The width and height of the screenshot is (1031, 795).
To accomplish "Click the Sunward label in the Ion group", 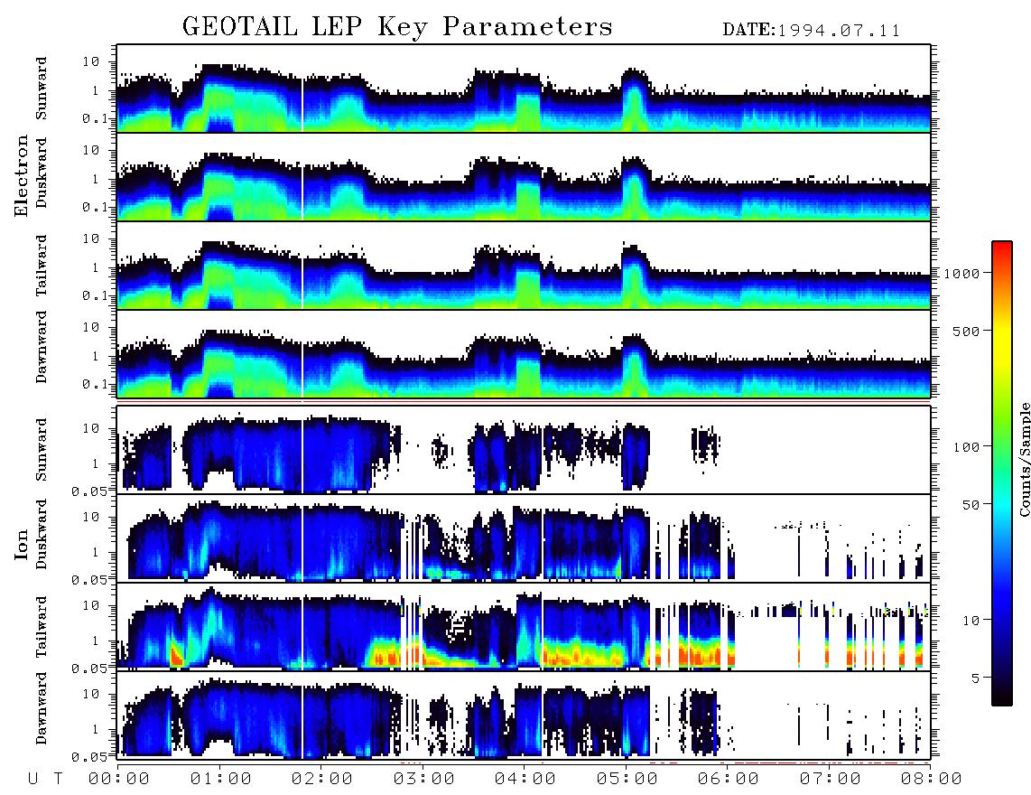I will (42, 450).
